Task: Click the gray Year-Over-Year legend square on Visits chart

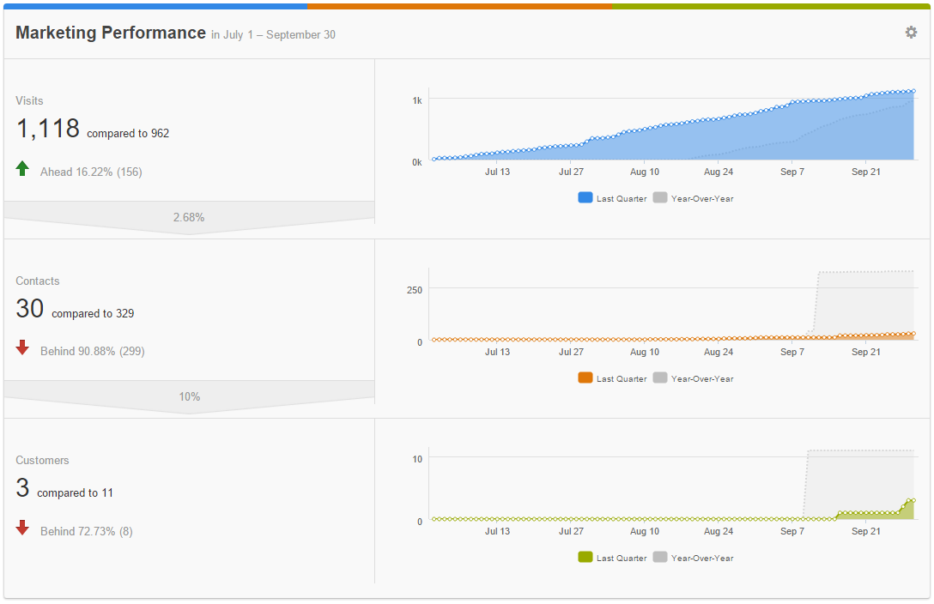Action: pos(659,198)
